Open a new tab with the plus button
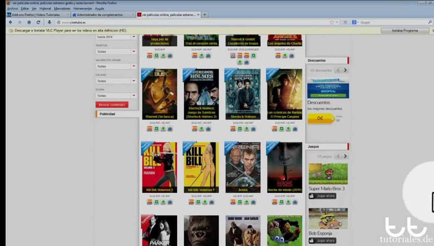This screenshot has width=434, height=246. (x=205, y=15)
